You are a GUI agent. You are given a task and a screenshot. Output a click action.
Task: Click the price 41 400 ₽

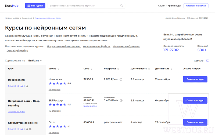89,100
